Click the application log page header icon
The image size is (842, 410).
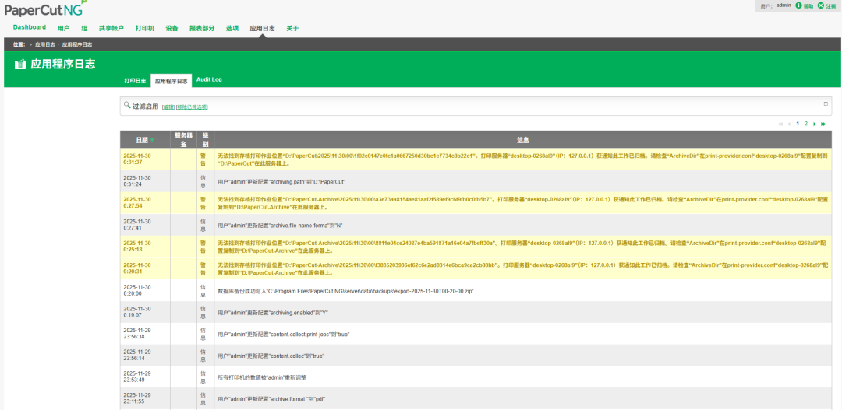tap(20, 65)
